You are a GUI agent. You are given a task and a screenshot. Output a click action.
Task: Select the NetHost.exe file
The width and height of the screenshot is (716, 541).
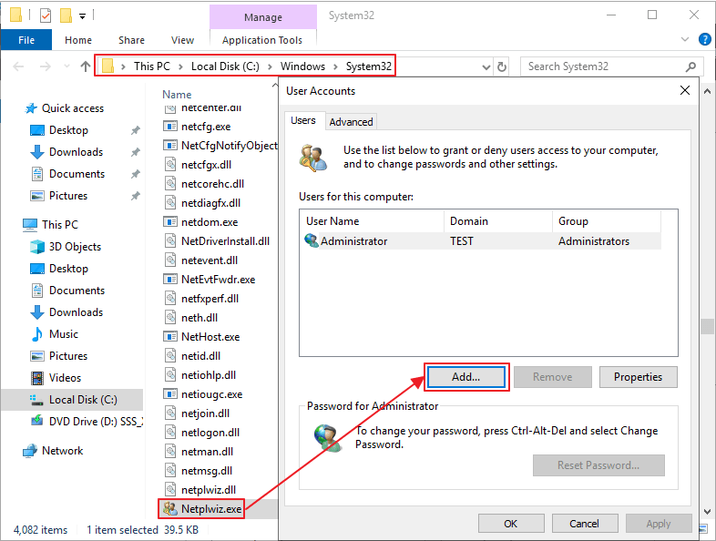(210, 337)
